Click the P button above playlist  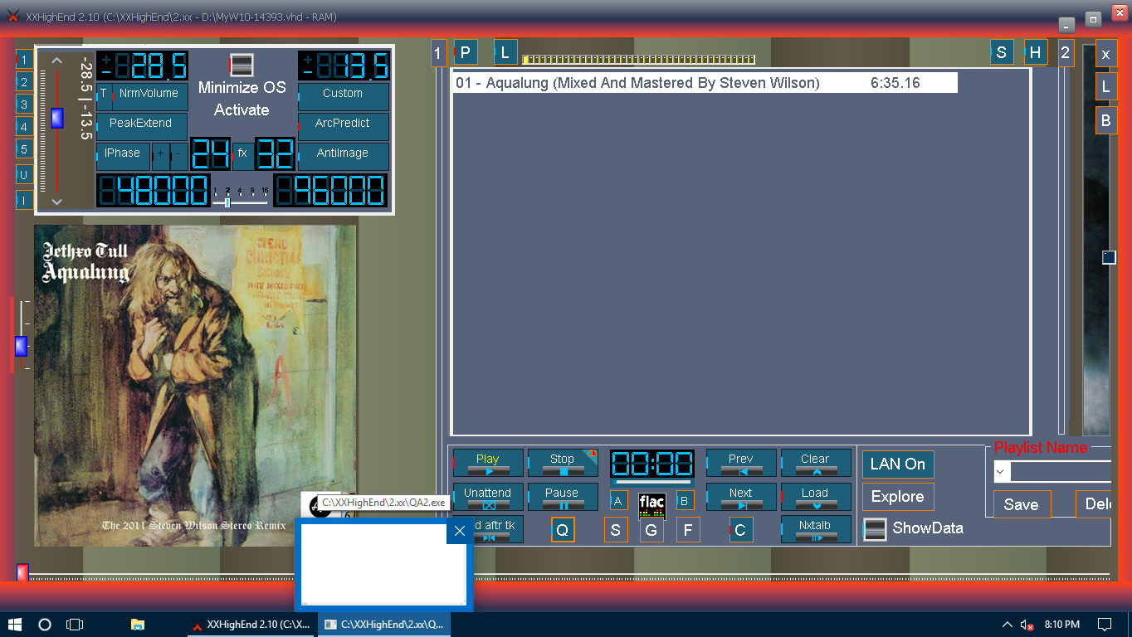tap(466, 52)
